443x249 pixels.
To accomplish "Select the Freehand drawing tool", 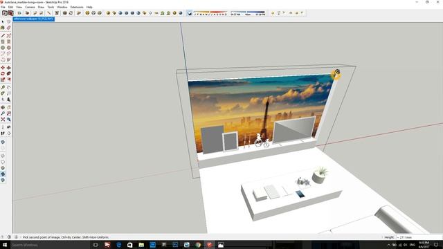I will (9, 35).
